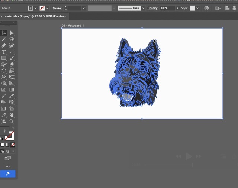Select the Eraser tool
The image size is (238, 188).
click(x=12, y=64)
